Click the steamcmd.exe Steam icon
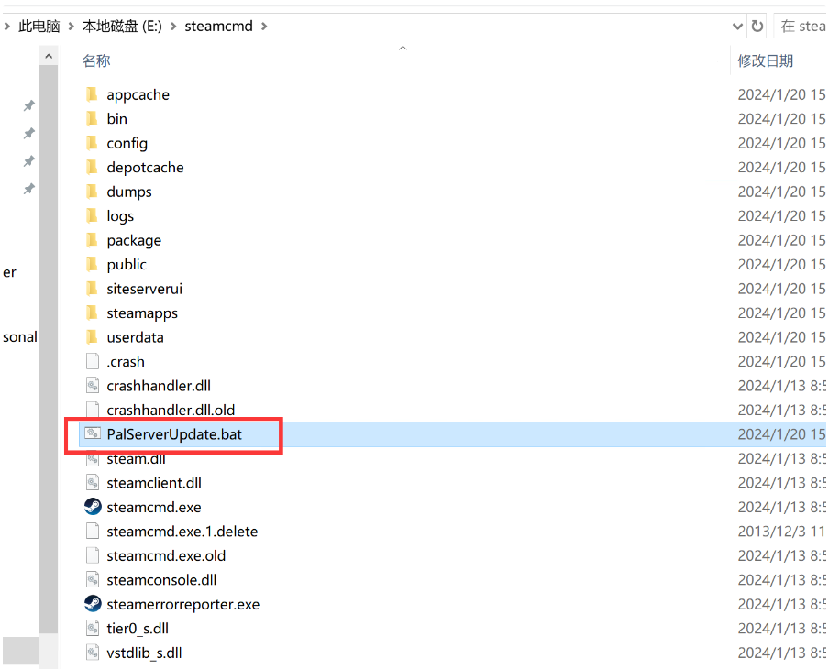Viewport: 840px width, 669px height. click(x=92, y=507)
